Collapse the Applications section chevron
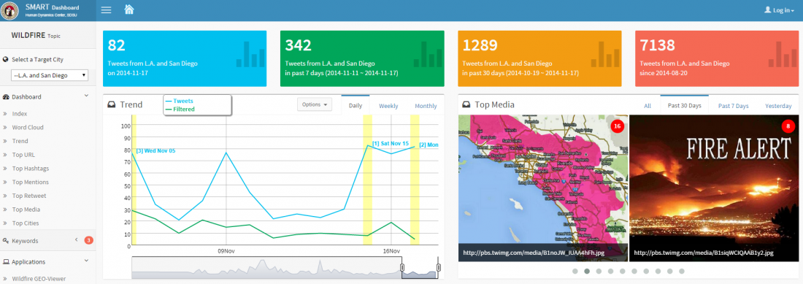This screenshot has height=284, width=803. 86,261
